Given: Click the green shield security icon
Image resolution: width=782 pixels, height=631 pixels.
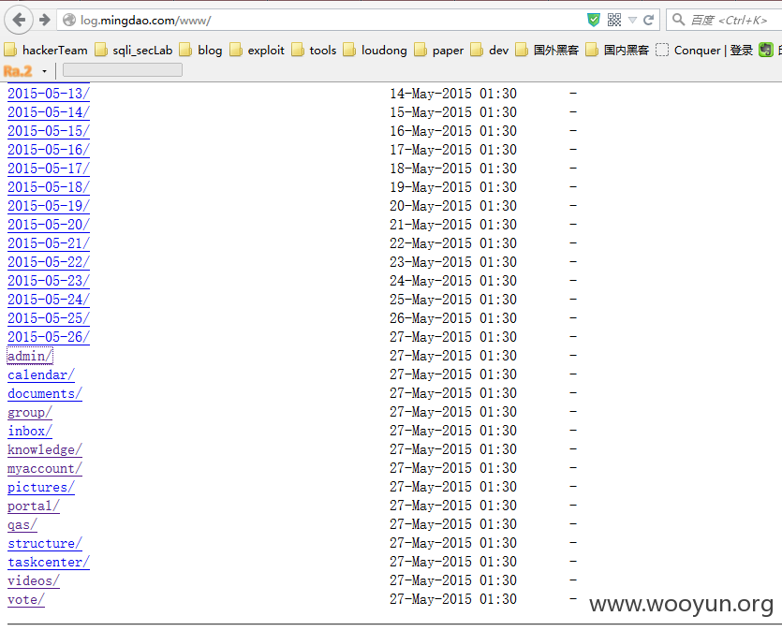Looking at the screenshot, I should (594, 20).
